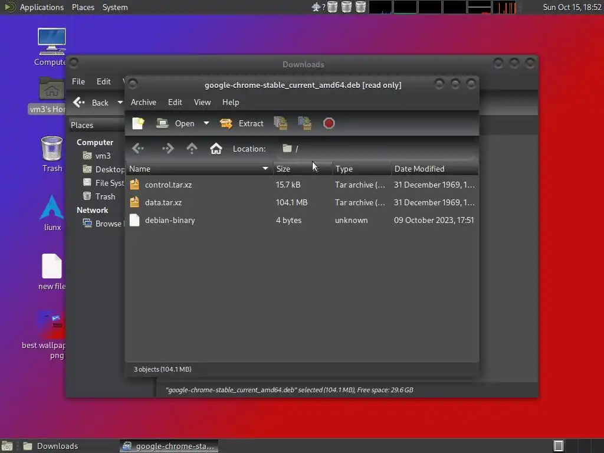
Task: Click the clock showing Sun Oct 15
Action: pyautogui.click(x=572, y=7)
